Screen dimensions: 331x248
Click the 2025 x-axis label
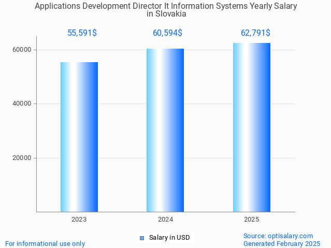pyautogui.click(x=251, y=220)
